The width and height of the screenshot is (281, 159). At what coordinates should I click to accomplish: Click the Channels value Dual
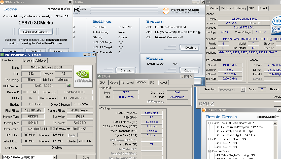coord(177,92)
